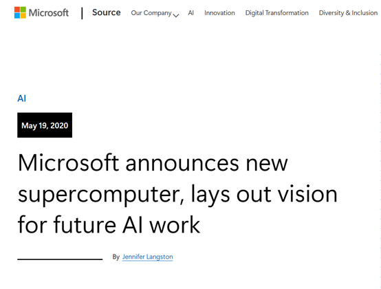This screenshot has width=381, height=289.
Task: Select the Innovation navigation item
Action: (x=219, y=13)
